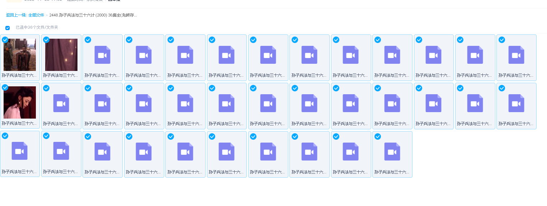This screenshot has width=547, height=206.
Task: Open the dark red curtain video thumbnail
Action: (x=61, y=55)
